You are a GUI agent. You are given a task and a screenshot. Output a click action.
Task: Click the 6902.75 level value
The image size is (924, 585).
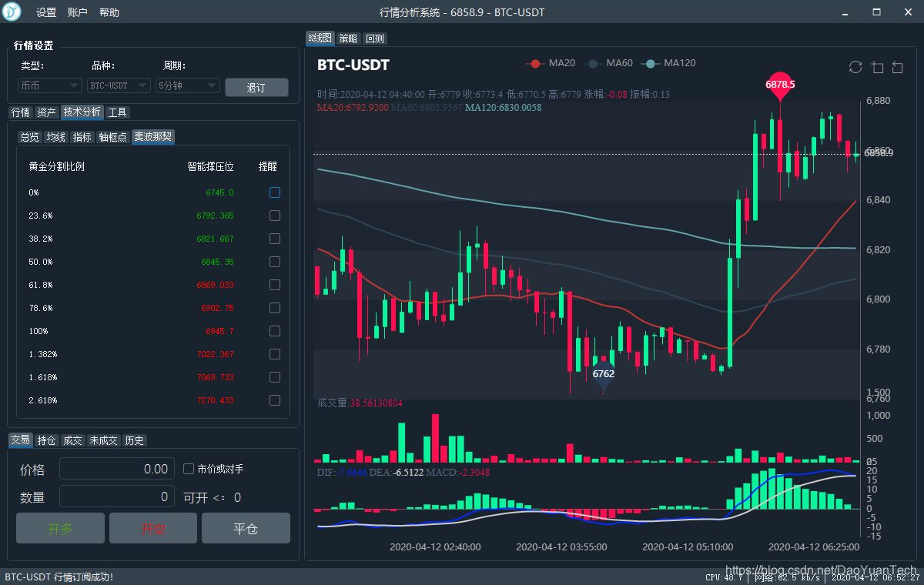point(217,308)
